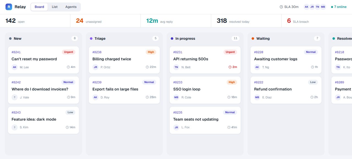Switch to the Board tab

pos(39,7)
